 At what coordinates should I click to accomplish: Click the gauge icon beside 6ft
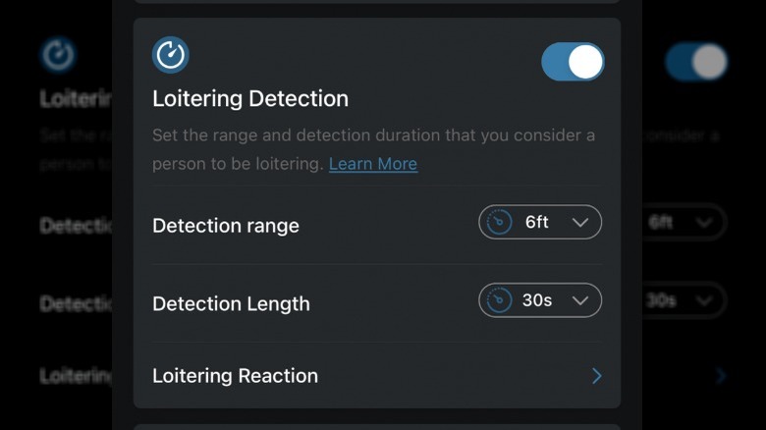click(499, 223)
